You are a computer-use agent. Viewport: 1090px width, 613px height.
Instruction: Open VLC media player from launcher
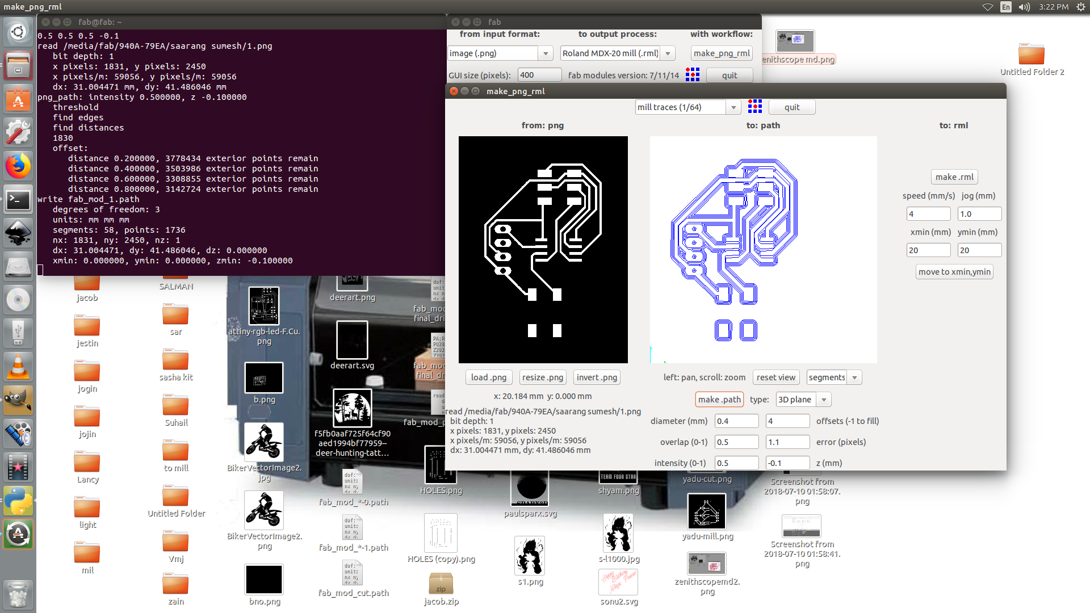coord(18,367)
